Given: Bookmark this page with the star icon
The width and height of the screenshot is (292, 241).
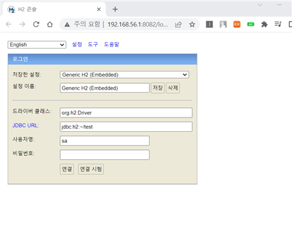Looking at the screenshot, I should pyautogui.click(x=192, y=25).
